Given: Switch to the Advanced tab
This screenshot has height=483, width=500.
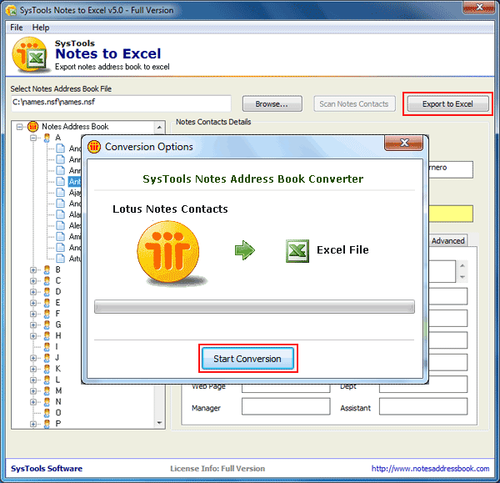Looking at the screenshot, I should 447,241.
